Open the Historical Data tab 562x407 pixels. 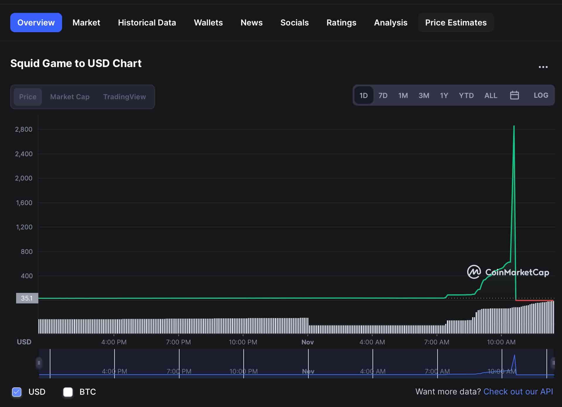[147, 22]
